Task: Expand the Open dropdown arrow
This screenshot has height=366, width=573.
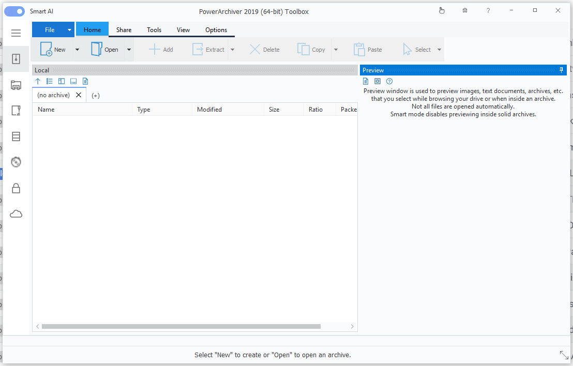Action: 129,49
